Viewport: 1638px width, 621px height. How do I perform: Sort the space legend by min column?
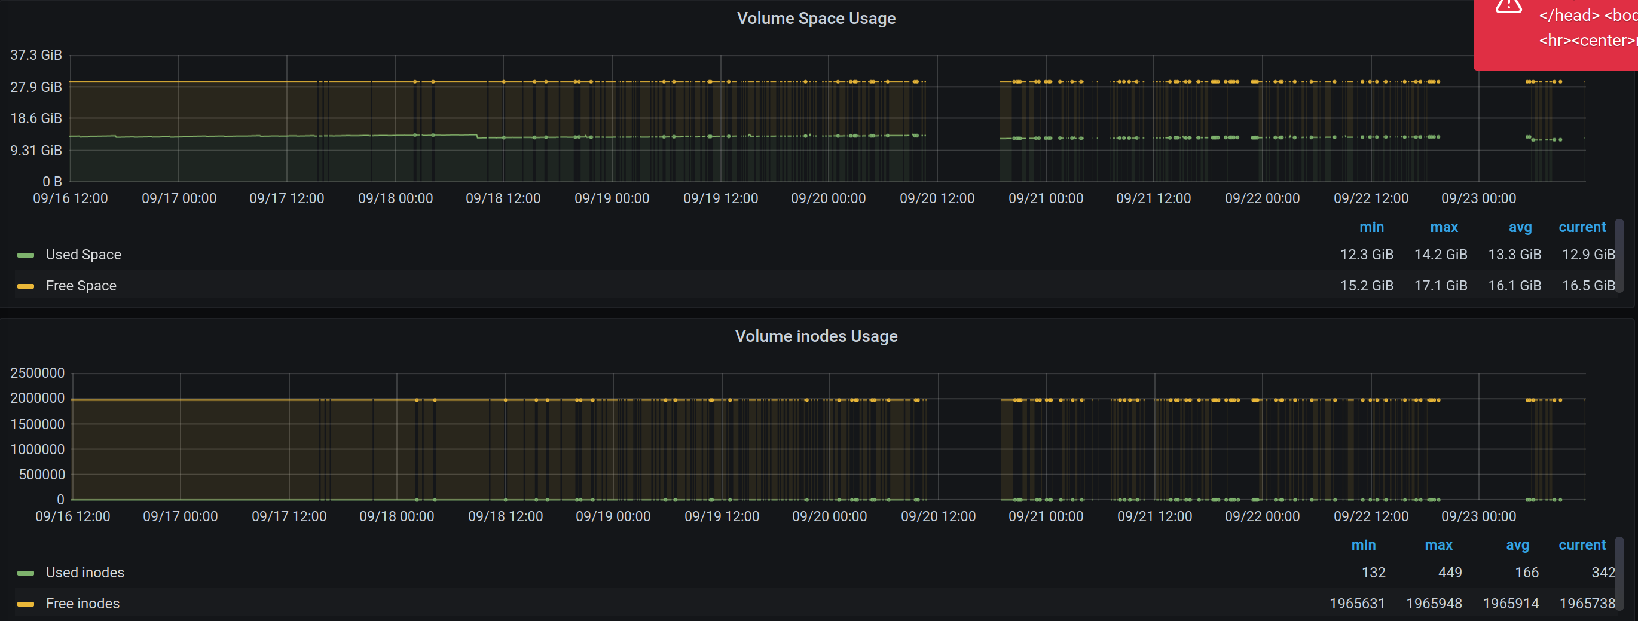point(1372,227)
